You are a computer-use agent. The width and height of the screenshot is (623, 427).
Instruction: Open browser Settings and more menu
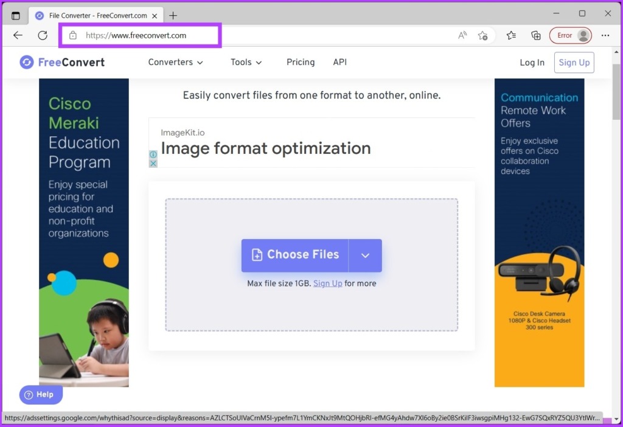pos(605,35)
